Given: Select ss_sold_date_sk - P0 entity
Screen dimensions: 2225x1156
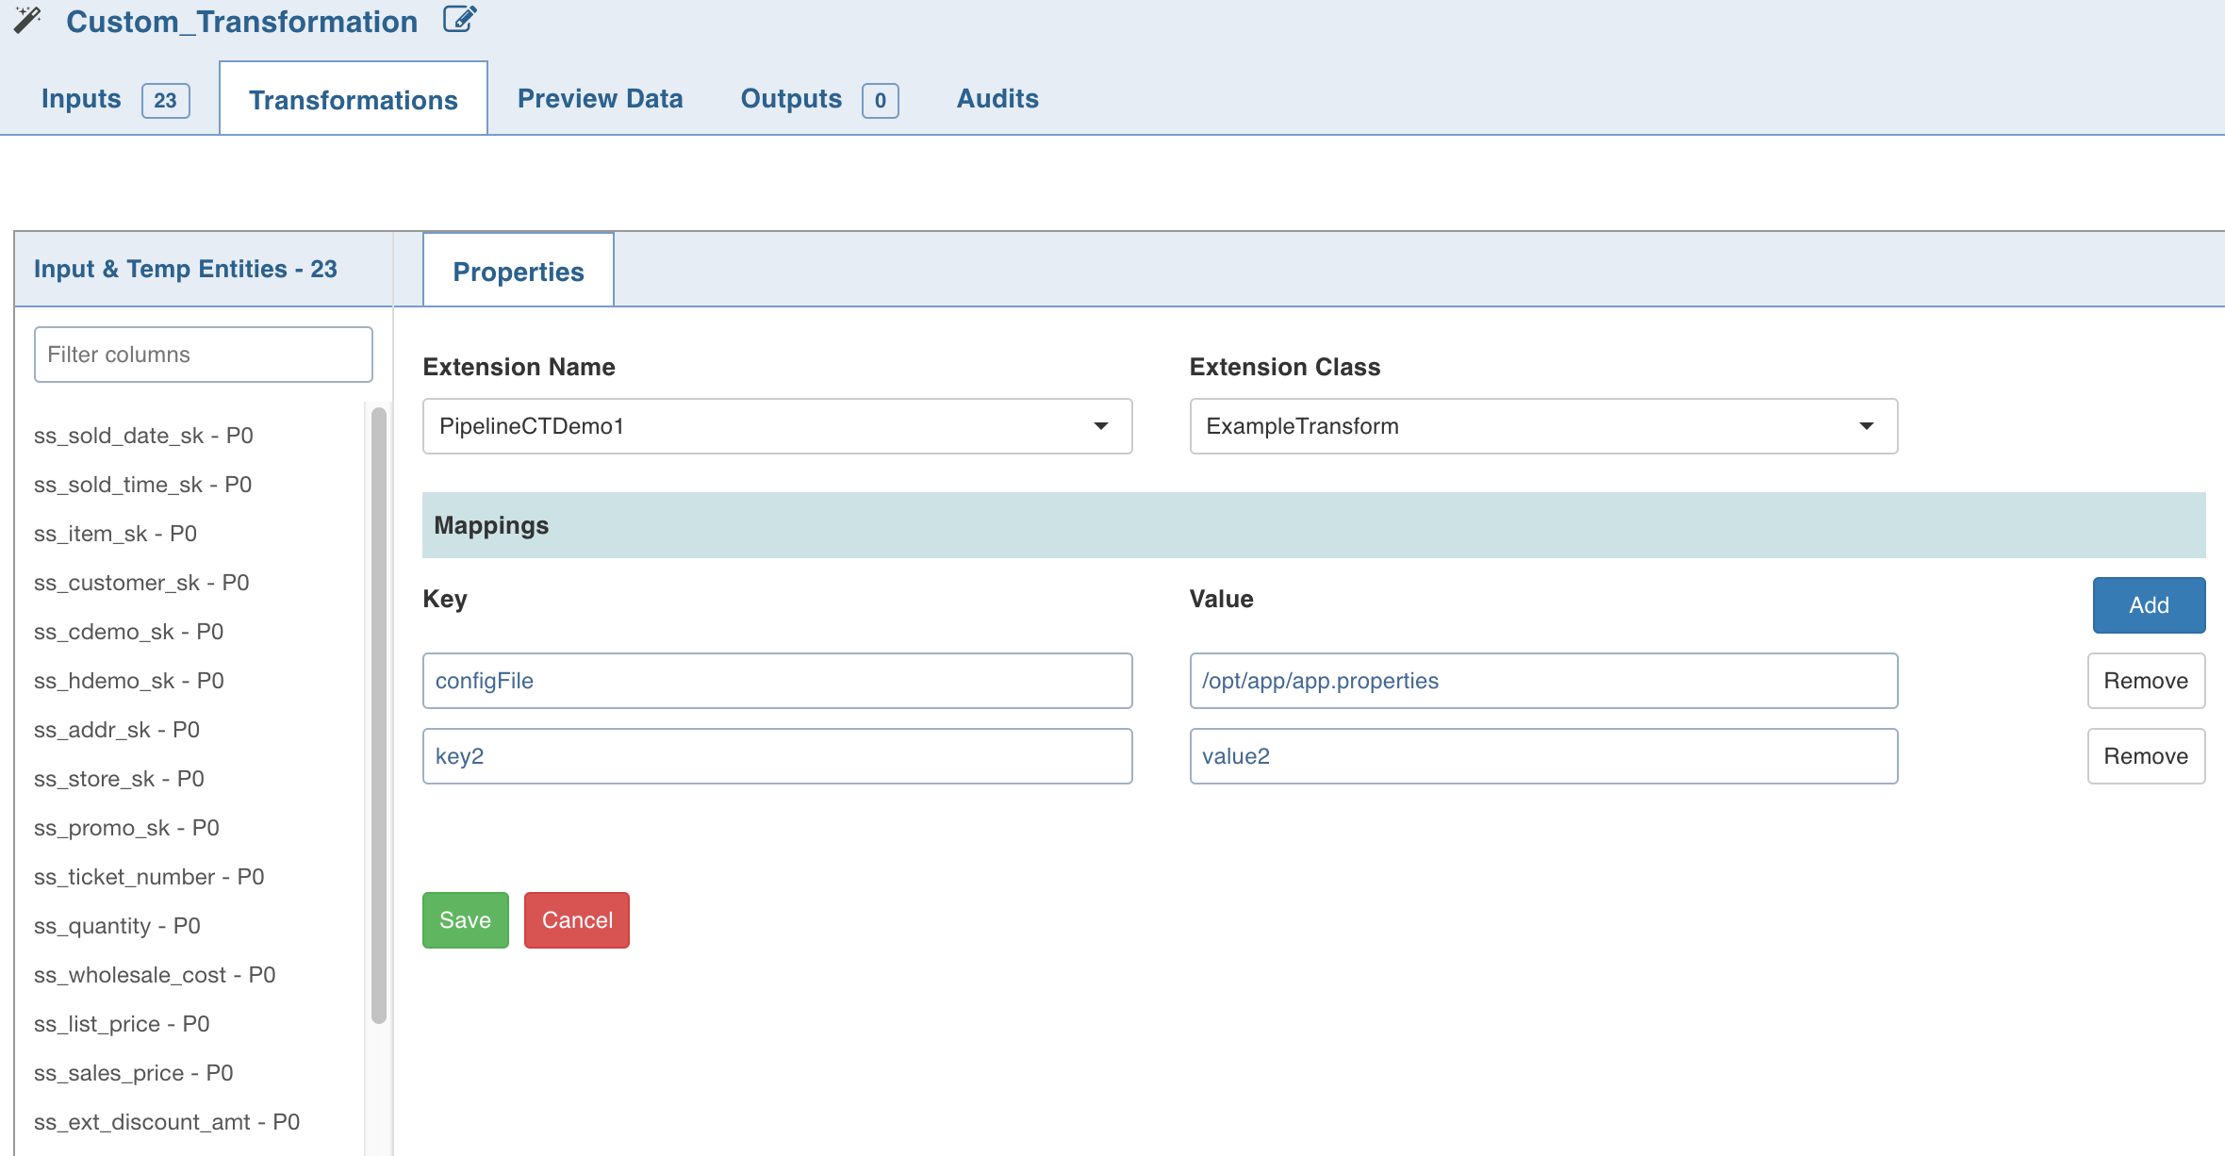Looking at the screenshot, I should coord(143,436).
